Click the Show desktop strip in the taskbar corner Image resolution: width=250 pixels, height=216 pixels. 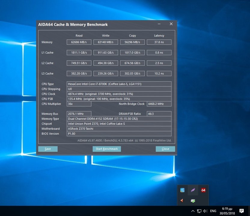pyautogui.click(x=249, y=211)
